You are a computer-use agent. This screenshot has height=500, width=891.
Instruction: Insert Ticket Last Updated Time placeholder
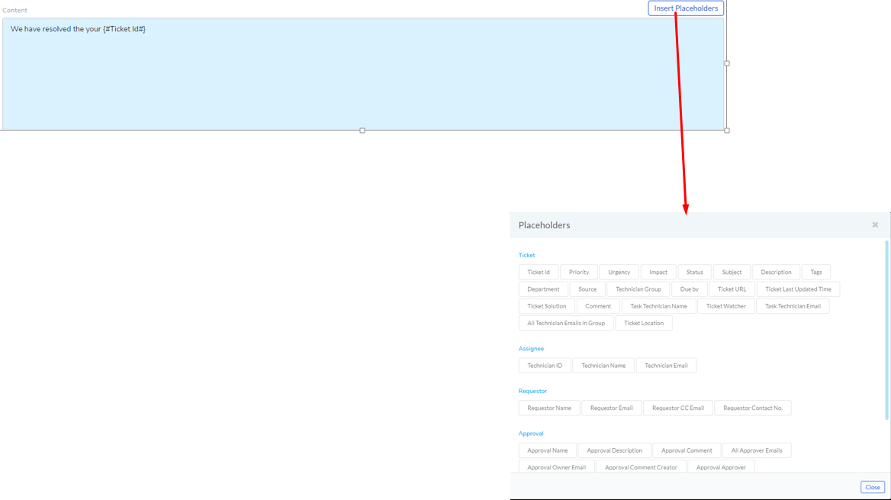[798, 289]
